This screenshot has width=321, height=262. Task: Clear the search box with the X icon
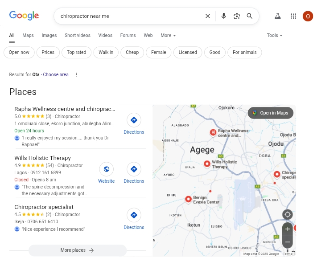coord(208,16)
